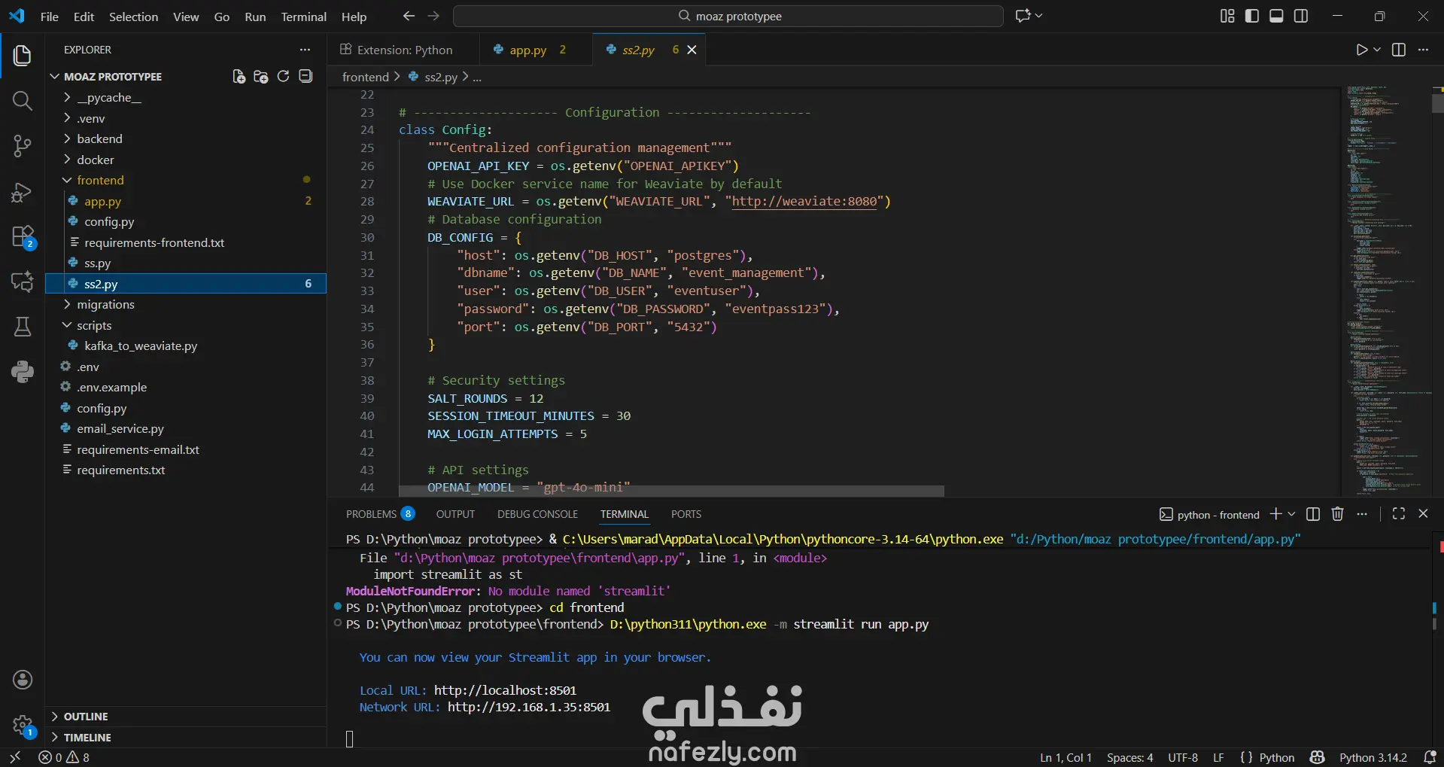Image resolution: width=1444 pixels, height=767 pixels.
Task: Open notifications bell in status bar
Action: coord(1430,757)
